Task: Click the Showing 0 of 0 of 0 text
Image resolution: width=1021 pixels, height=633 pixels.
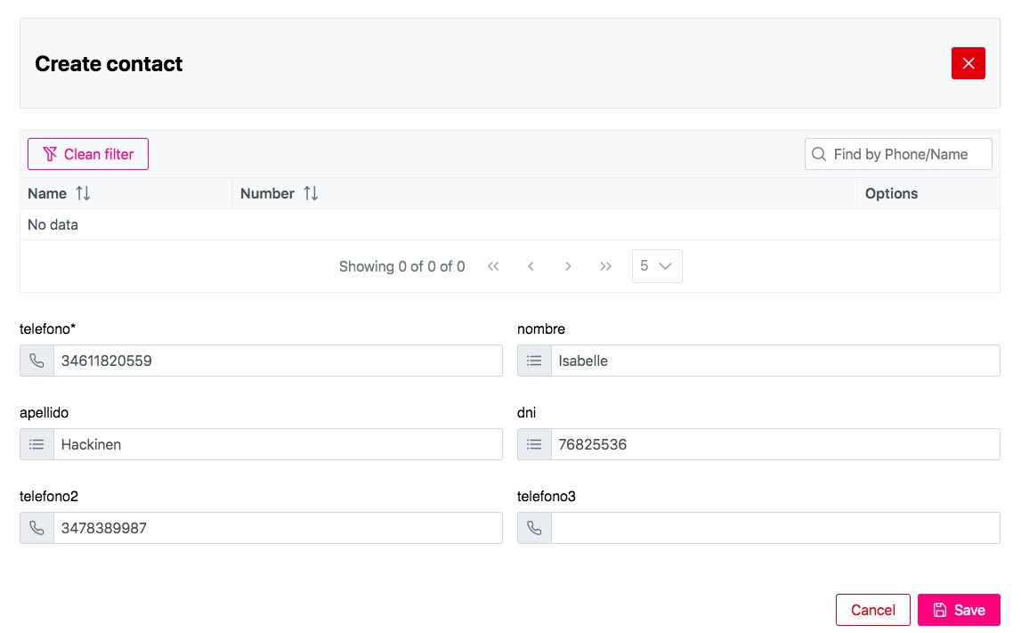Action: point(401,266)
